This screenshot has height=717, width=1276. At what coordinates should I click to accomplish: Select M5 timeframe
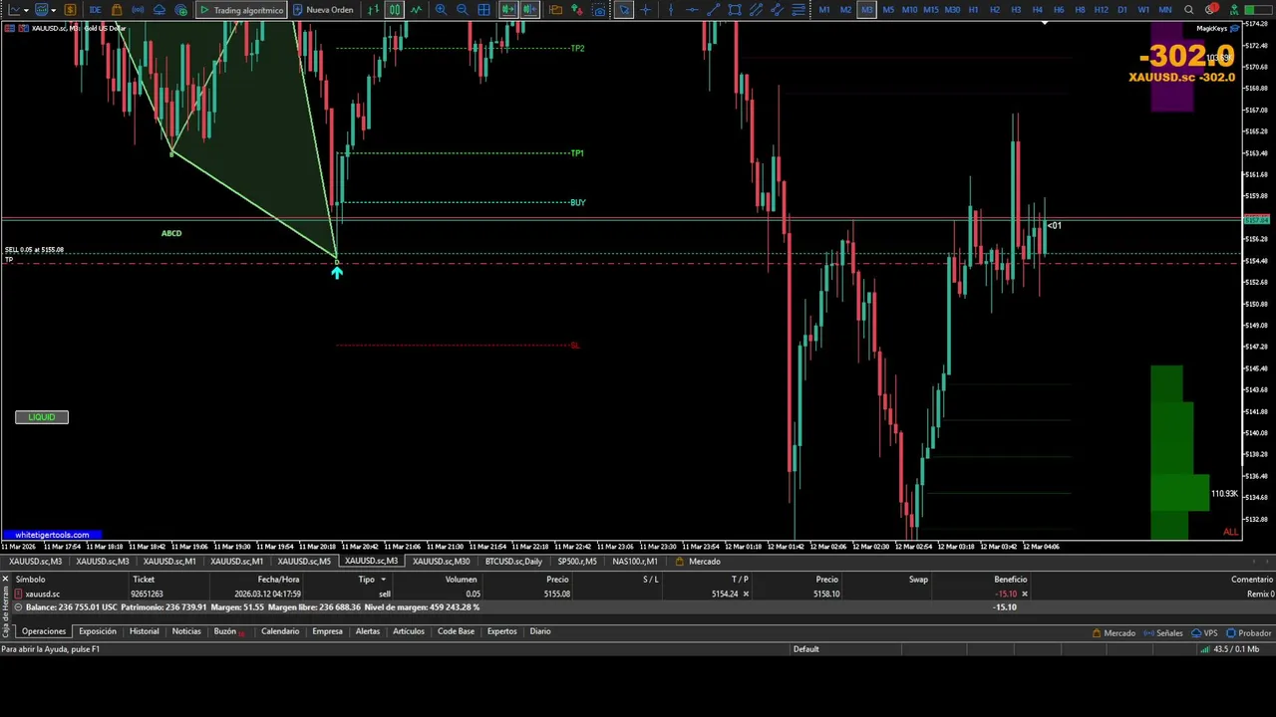[x=888, y=10]
